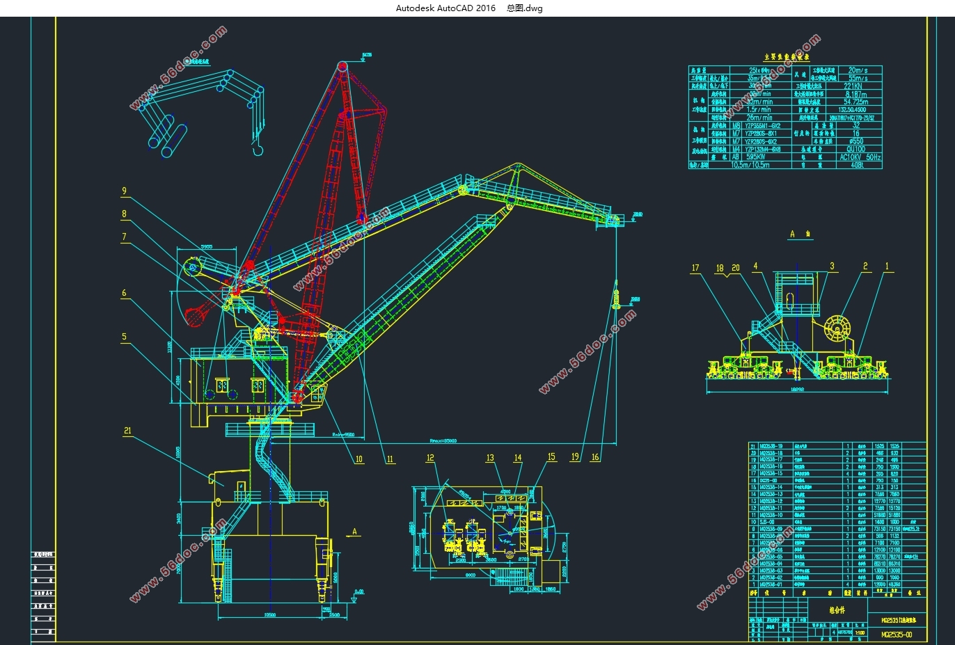Viewport: 955px width, 645px height.
Task: Select row 21 in the parts list
Action: point(837,446)
